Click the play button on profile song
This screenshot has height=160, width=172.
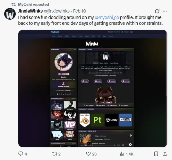(x=130, y=145)
